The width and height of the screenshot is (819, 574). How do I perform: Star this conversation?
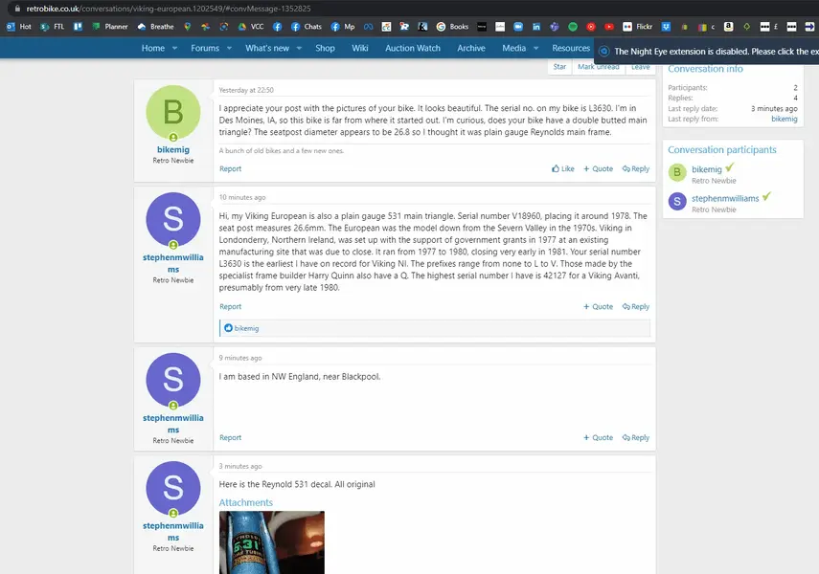559,67
